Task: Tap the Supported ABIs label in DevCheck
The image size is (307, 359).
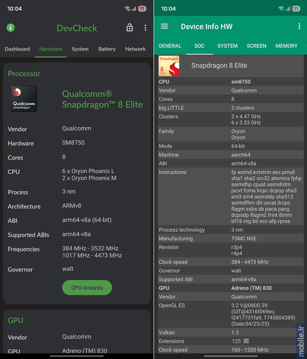Action: [x=28, y=235]
